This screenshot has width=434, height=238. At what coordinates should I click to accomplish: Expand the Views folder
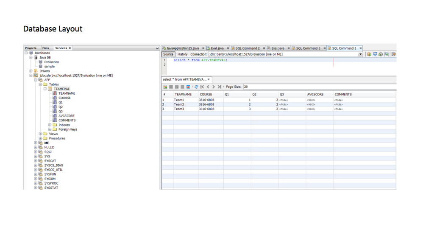point(40,134)
